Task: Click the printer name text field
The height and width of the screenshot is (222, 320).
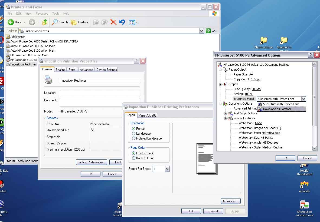Action: pyautogui.click(x=100, y=81)
